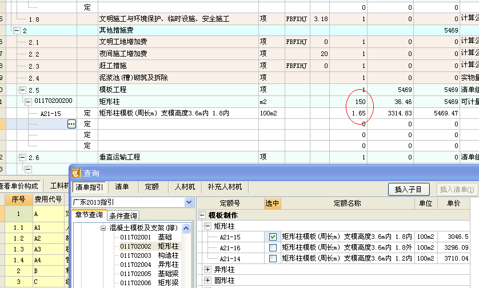The width and height of the screenshot is (479, 288).
Task: Collapse the 混凝土模板及支架 tree node
Action: 103,228
